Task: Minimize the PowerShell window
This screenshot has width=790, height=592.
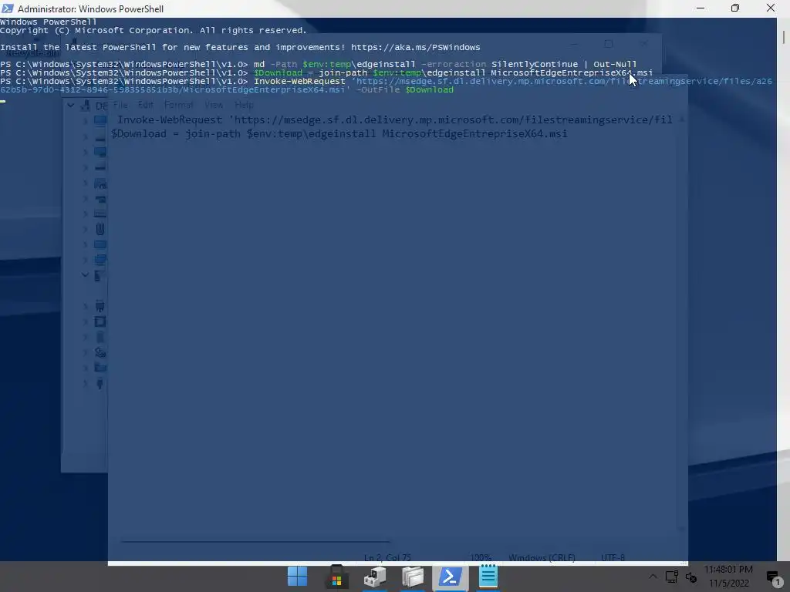Action: pyautogui.click(x=701, y=8)
